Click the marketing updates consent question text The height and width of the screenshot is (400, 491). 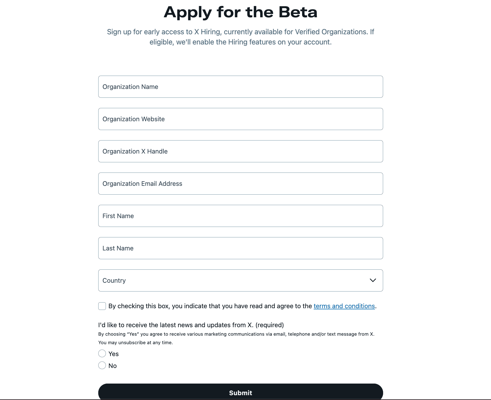(x=191, y=325)
